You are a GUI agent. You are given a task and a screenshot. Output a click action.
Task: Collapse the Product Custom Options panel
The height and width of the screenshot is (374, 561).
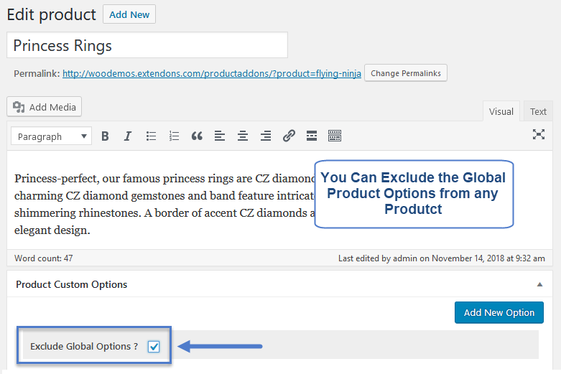[539, 284]
